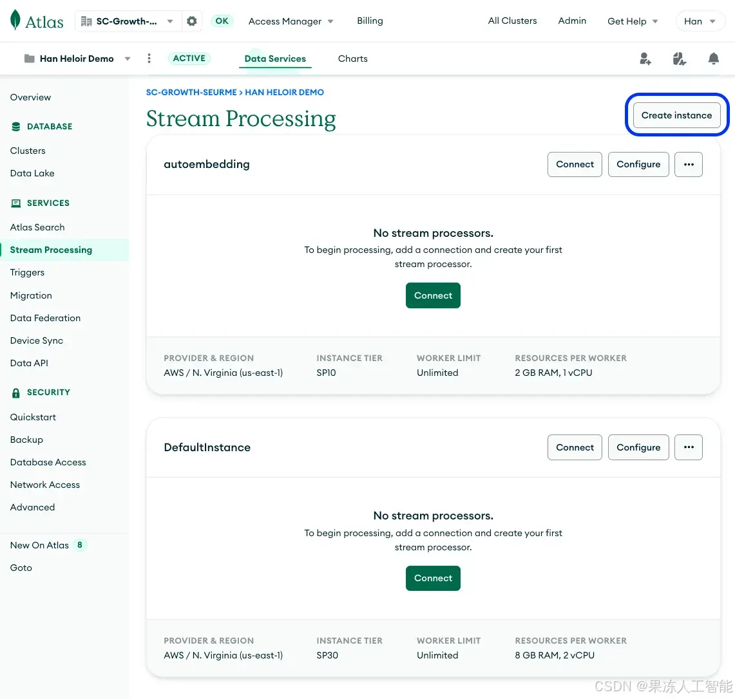Open Data Federation in sidebar
Image resolution: width=735 pixels, height=699 pixels.
click(46, 318)
